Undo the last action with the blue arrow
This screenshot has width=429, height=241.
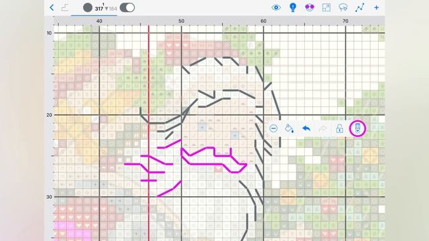[306, 129]
